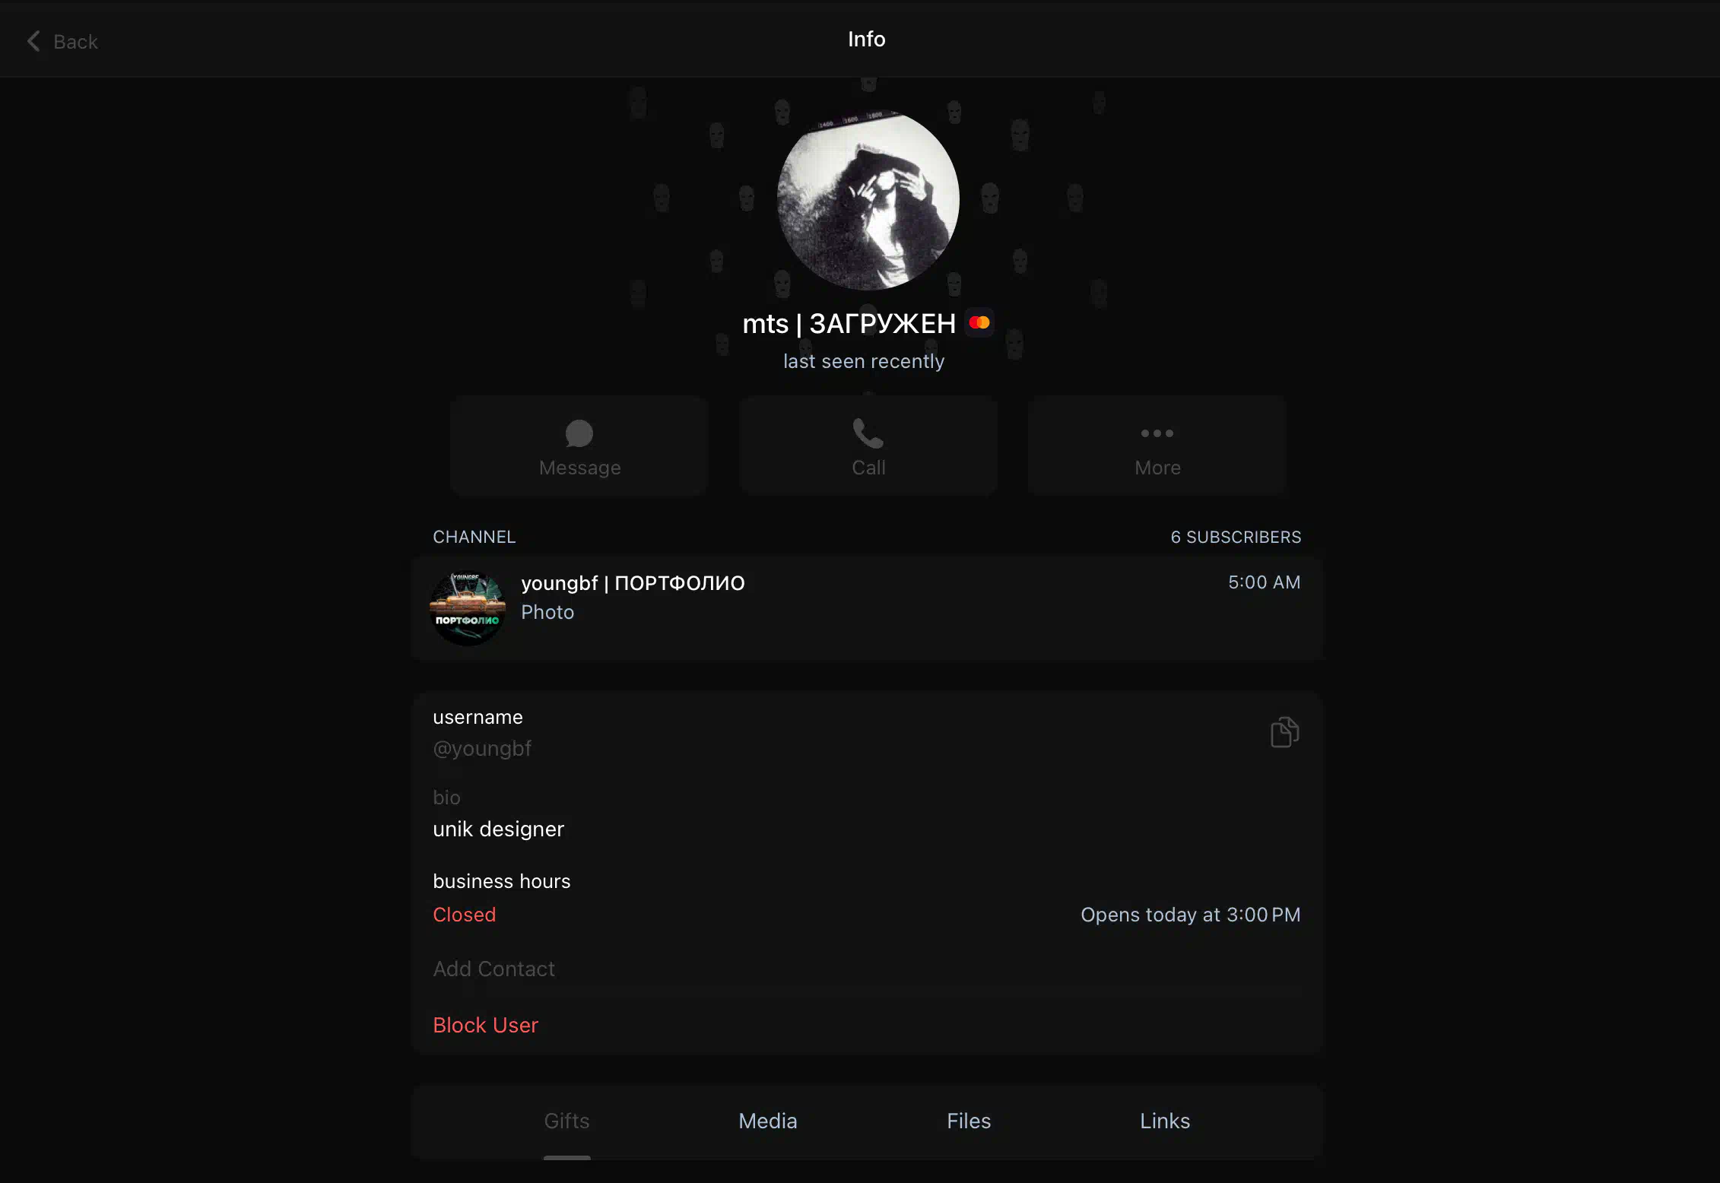The image size is (1720, 1183).
Task: Click the Message speech bubble icon
Action: pyautogui.click(x=579, y=433)
